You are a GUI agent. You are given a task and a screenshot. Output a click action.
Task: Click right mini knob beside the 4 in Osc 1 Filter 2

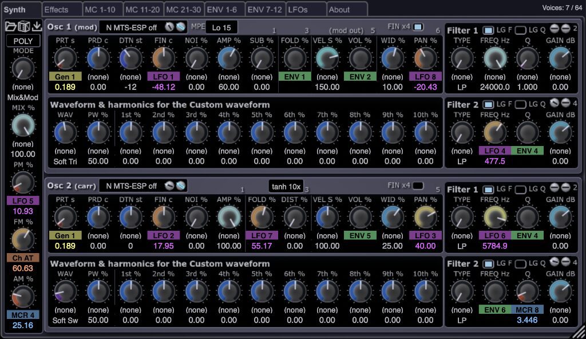coord(566,103)
